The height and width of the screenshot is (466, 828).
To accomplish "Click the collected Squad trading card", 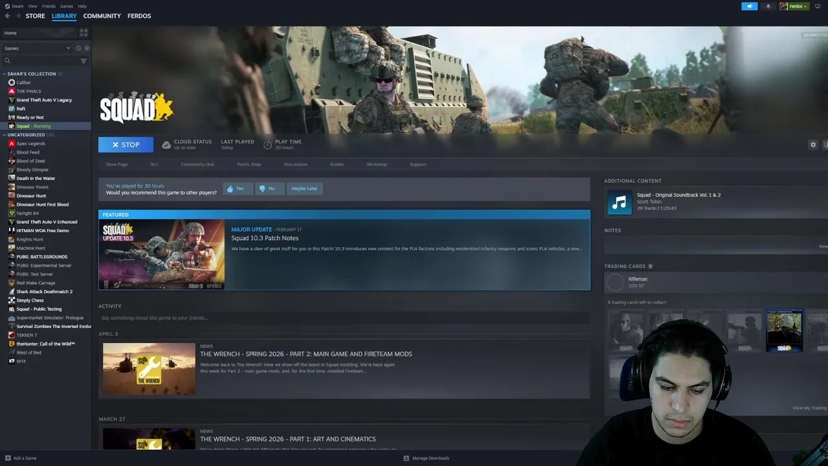I will tap(784, 331).
